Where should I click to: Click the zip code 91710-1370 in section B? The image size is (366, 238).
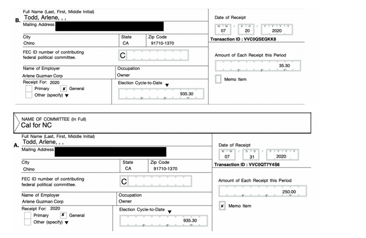pyautogui.click(x=162, y=43)
